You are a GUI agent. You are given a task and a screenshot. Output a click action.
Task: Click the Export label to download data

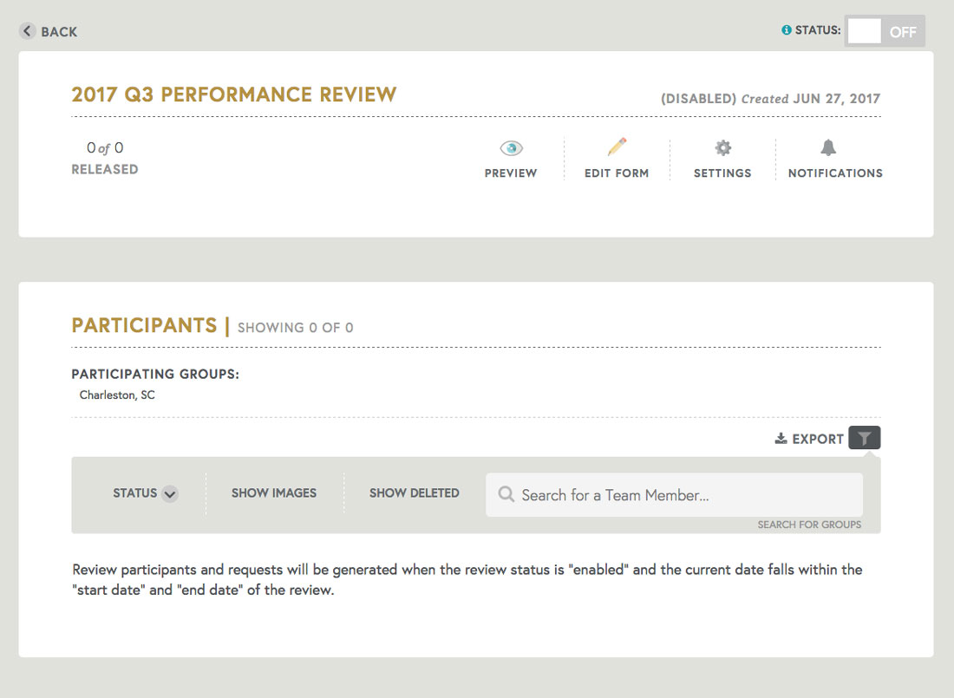coord(819,438)
